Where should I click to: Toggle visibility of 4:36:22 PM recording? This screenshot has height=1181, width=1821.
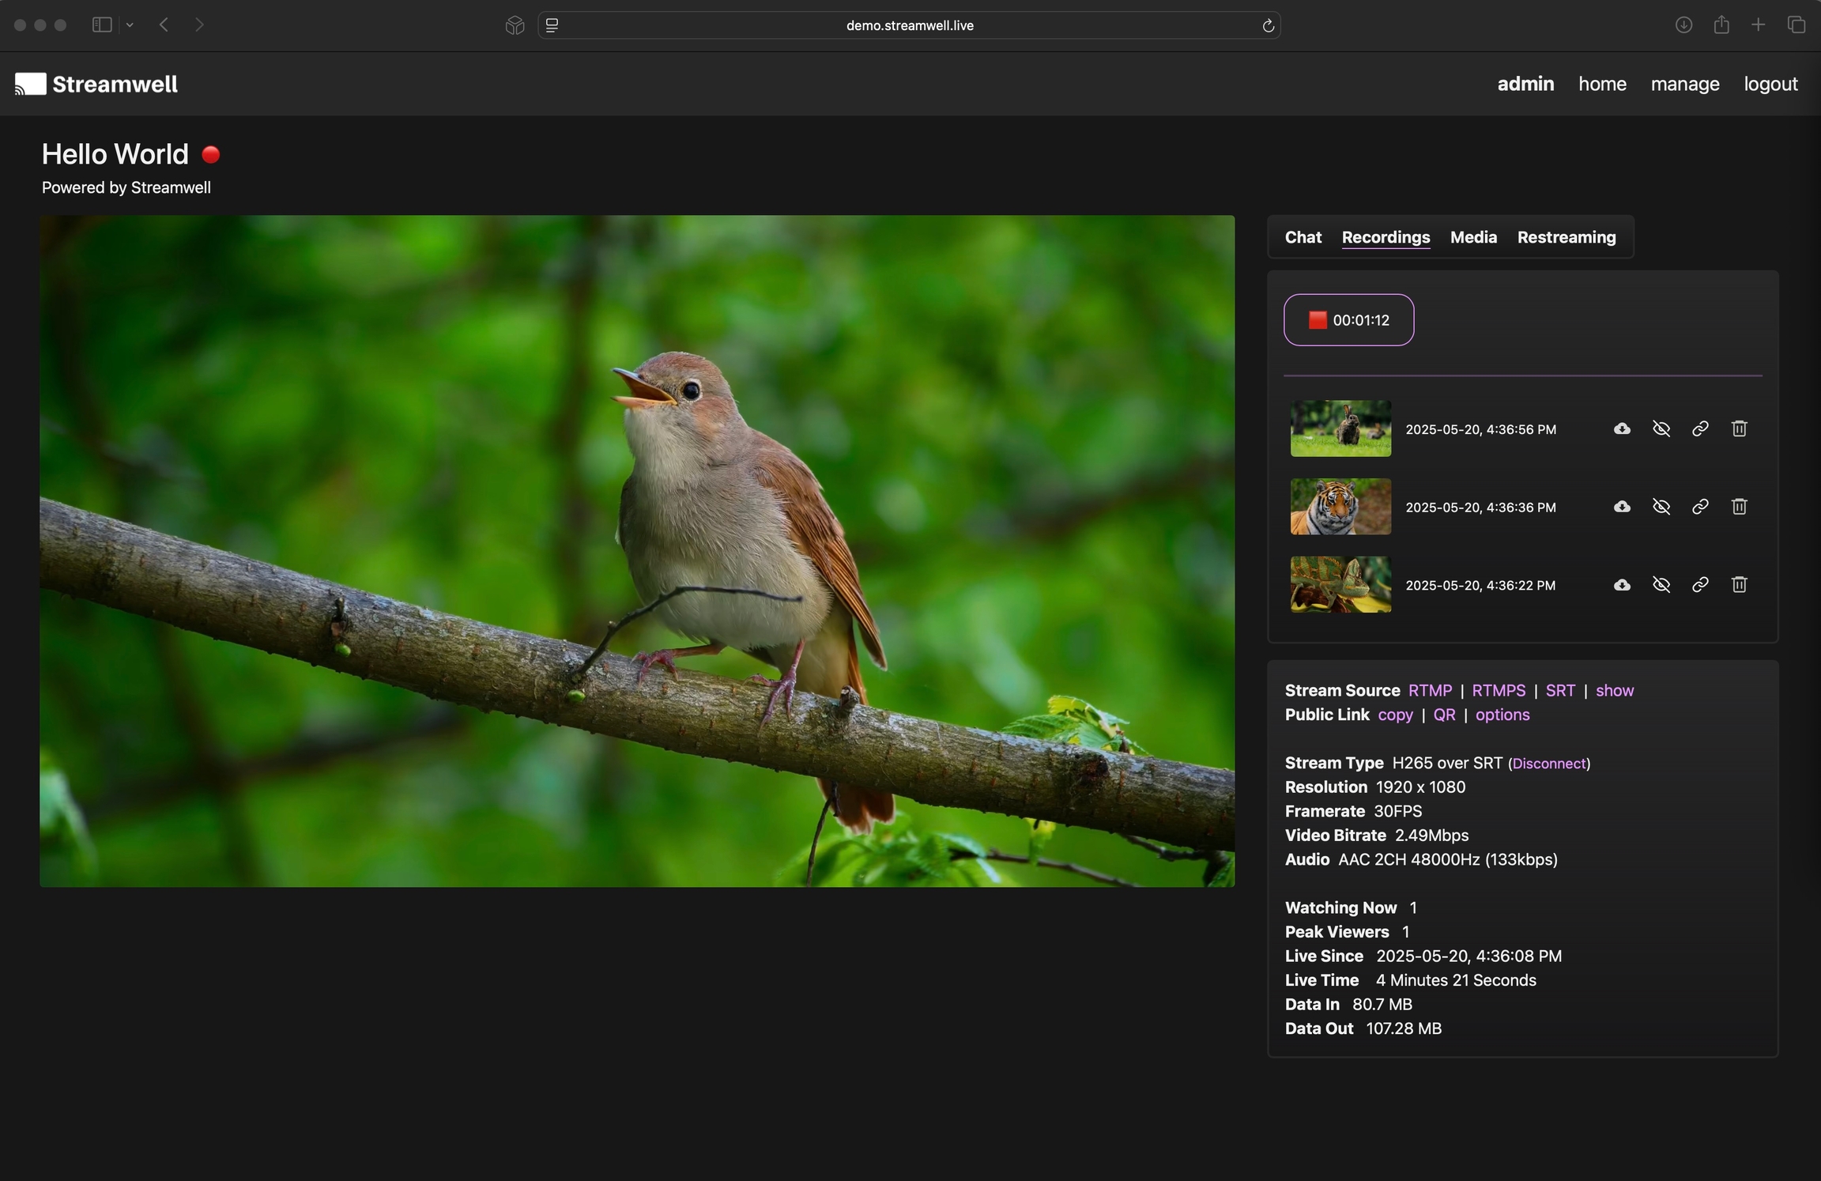1661,585
